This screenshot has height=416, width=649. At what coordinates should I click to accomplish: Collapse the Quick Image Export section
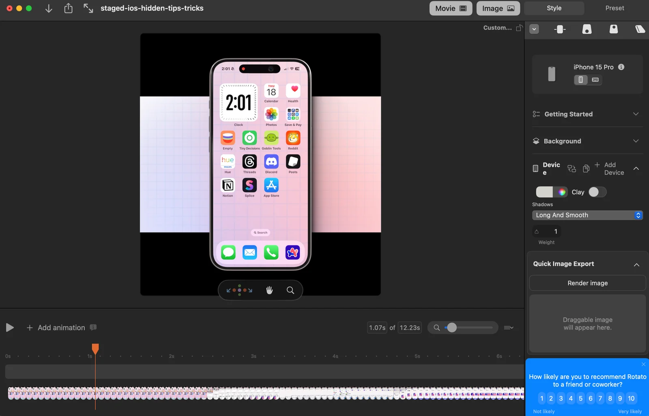tap(636, 265)
